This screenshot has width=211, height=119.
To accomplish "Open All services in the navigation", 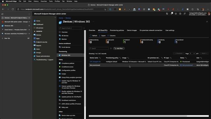I will [40, 28].
